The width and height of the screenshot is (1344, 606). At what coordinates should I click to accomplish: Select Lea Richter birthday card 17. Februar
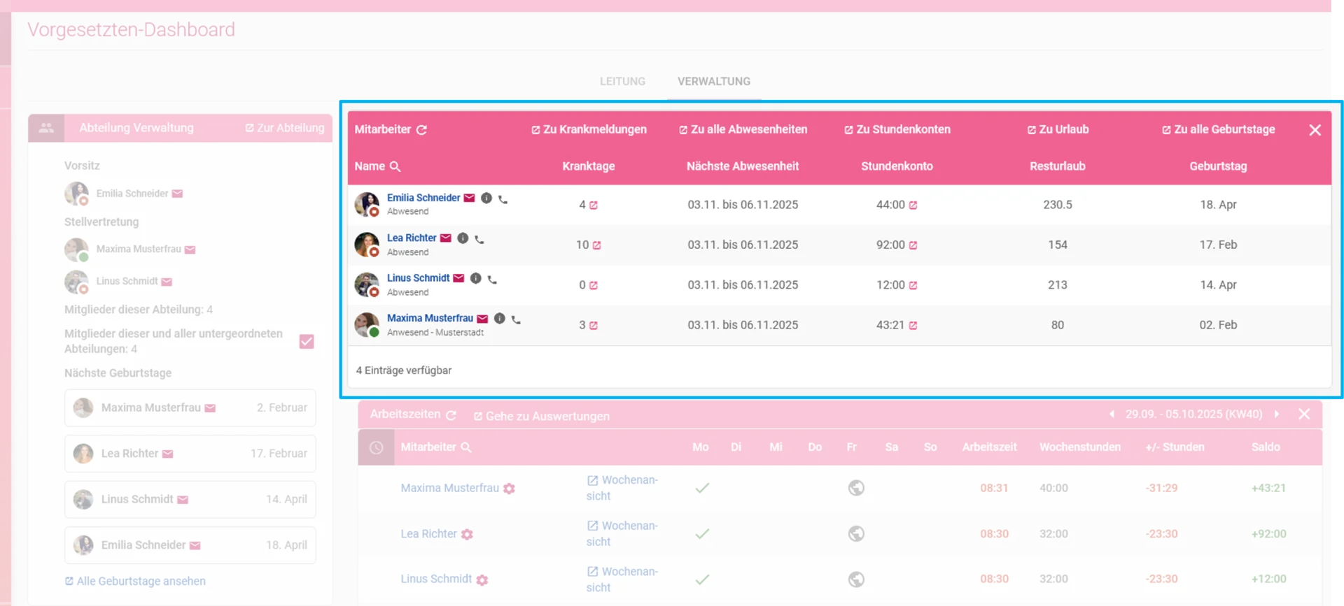click(190, 454)
